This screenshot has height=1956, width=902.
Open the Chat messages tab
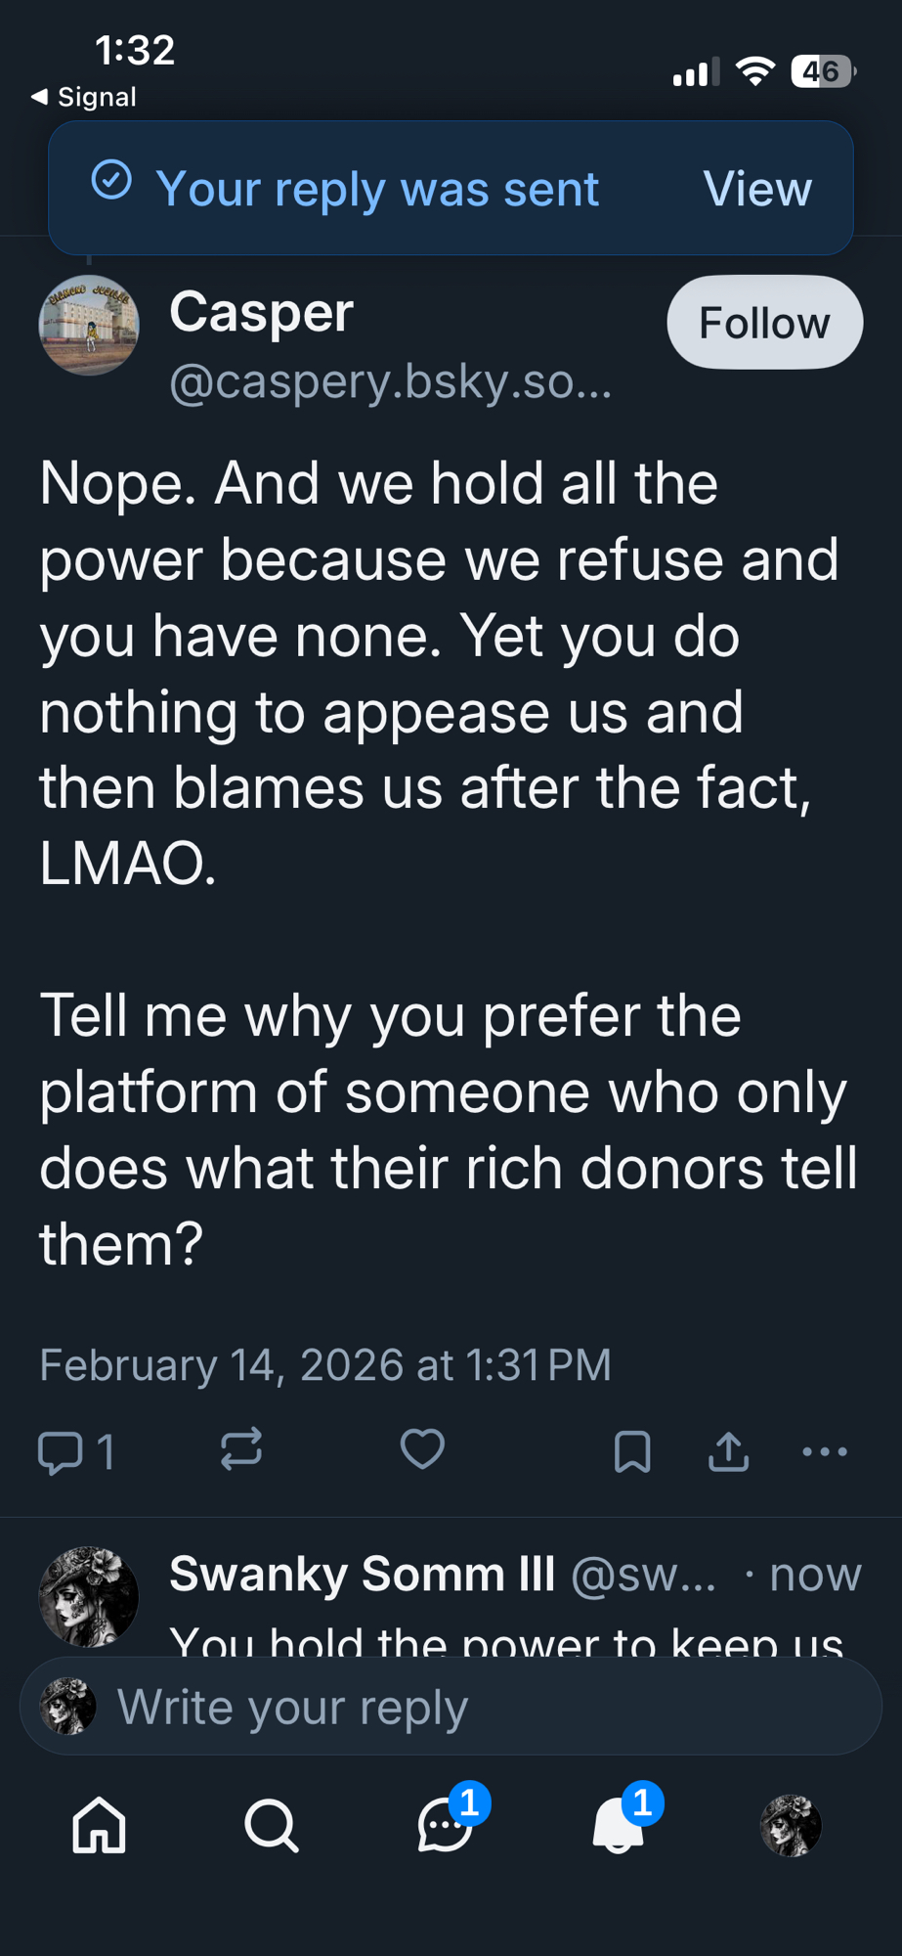(445, 1826)
